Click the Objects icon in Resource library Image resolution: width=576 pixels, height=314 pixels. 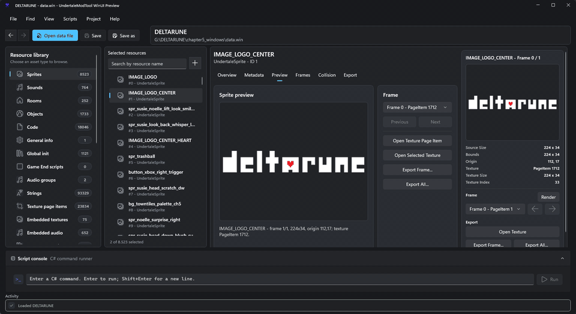point(20,114)
